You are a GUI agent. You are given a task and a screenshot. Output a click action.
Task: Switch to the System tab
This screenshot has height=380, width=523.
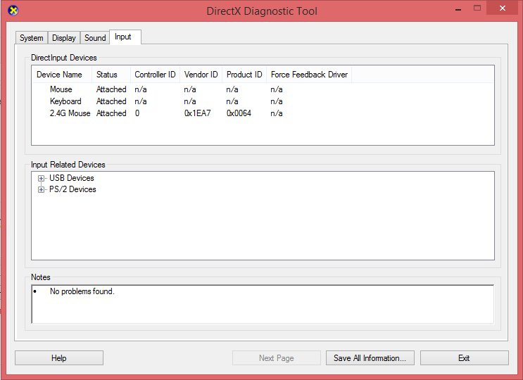pos(32,38)
